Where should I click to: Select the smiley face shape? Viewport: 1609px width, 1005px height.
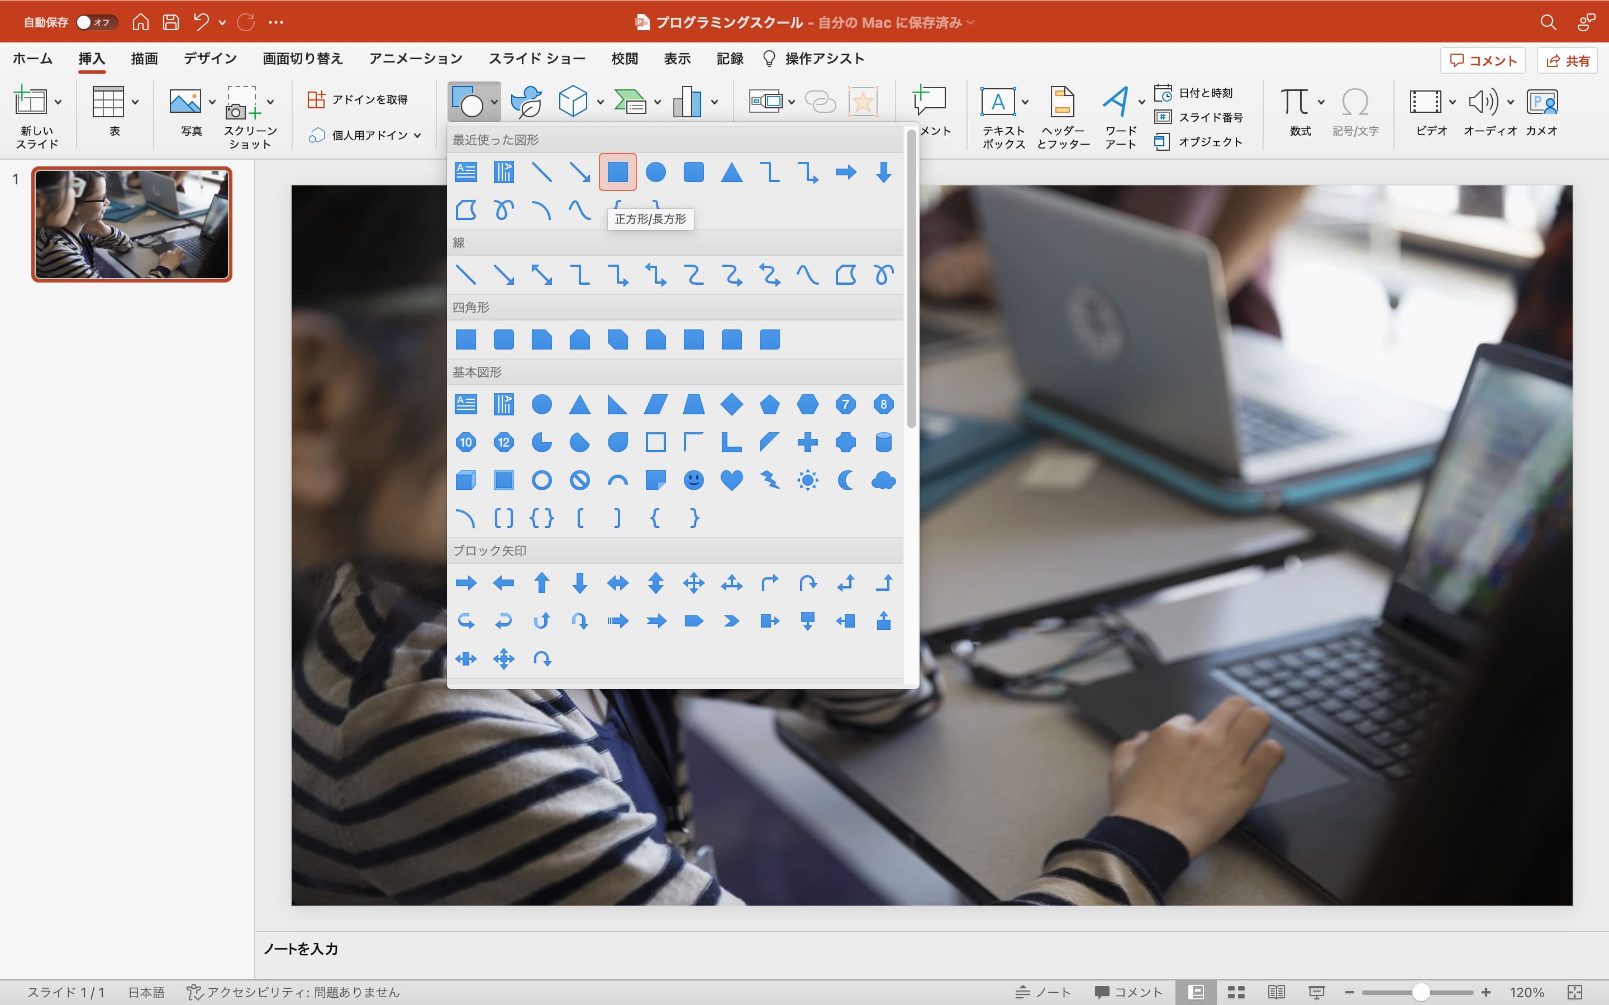point(693,480)
